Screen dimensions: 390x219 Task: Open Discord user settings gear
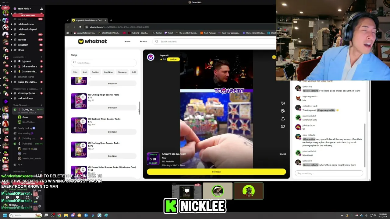[40, 206]
